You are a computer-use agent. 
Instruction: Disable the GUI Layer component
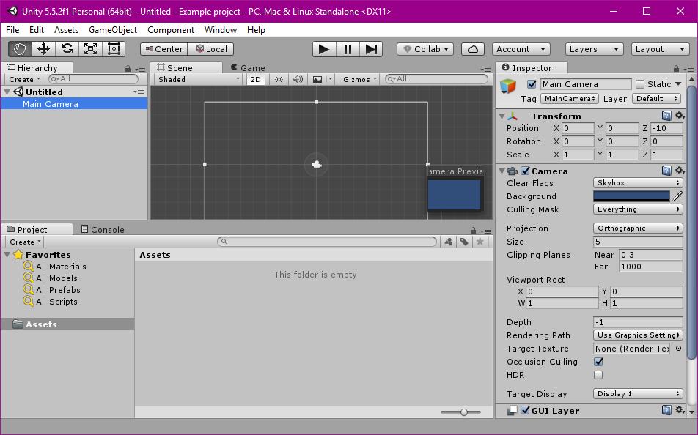(x=526, y=411)
